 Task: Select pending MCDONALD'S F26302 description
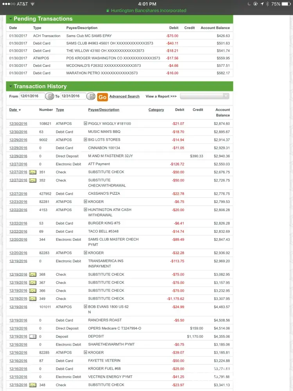pos(104,66)
